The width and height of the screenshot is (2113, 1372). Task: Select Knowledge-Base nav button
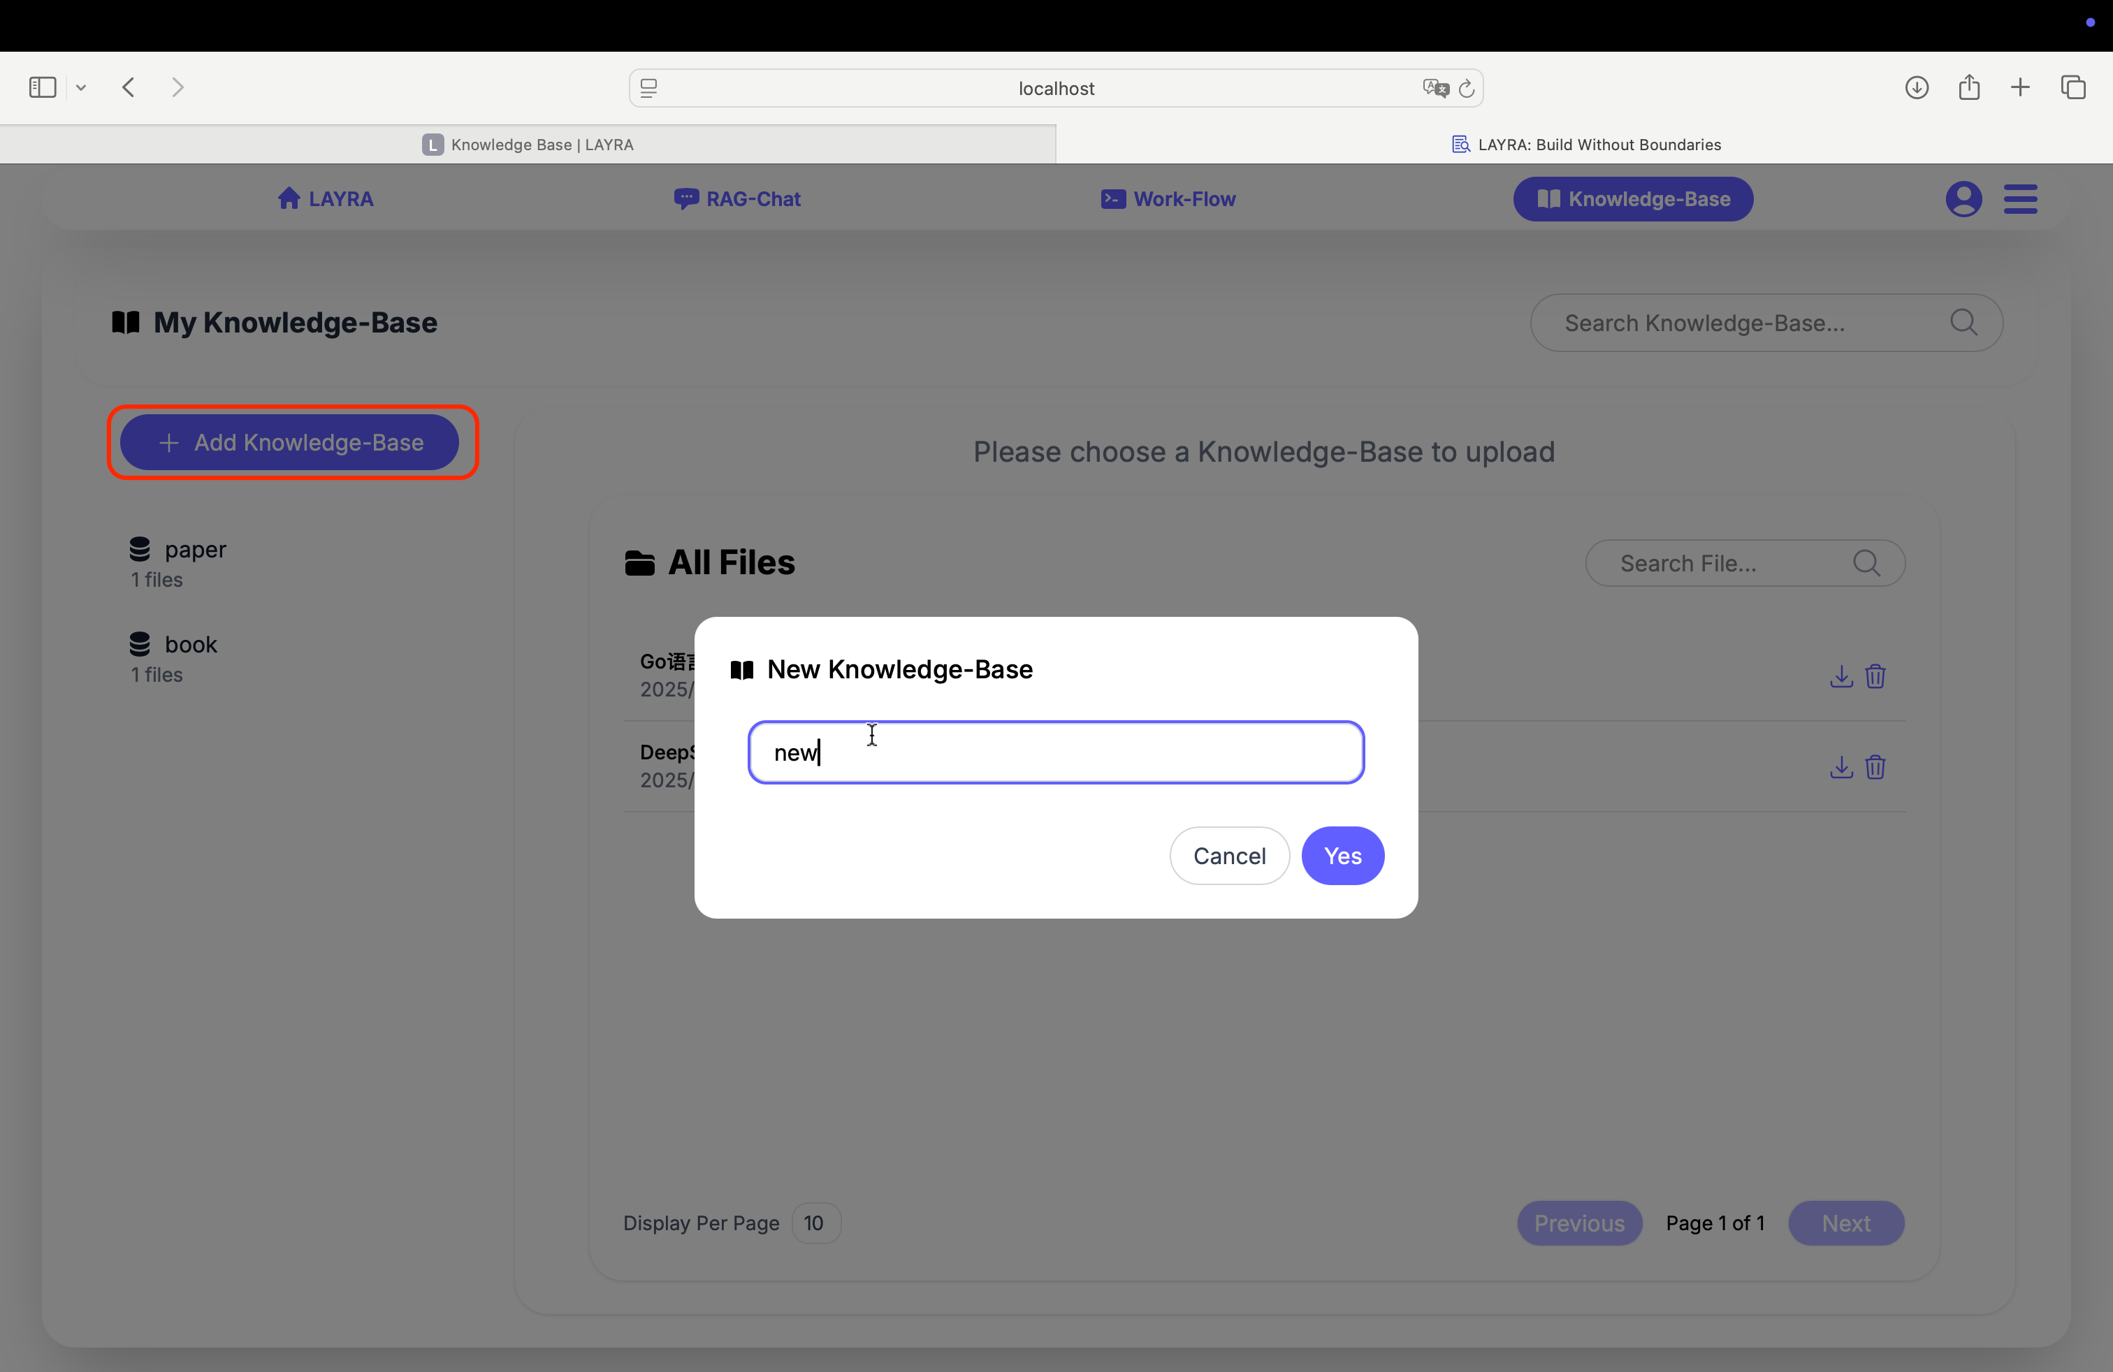pos(1633,199)
